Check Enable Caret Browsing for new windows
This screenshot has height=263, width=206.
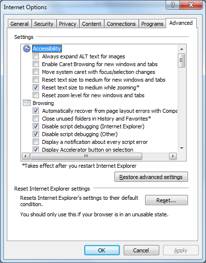36,64
